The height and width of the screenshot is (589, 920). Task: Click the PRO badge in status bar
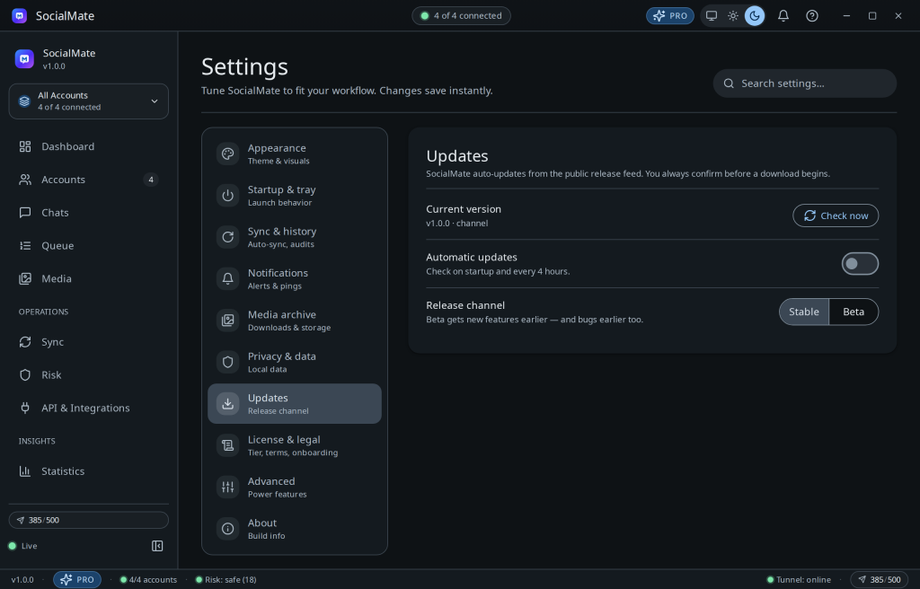pyautogui.click(x=77, y=580)
